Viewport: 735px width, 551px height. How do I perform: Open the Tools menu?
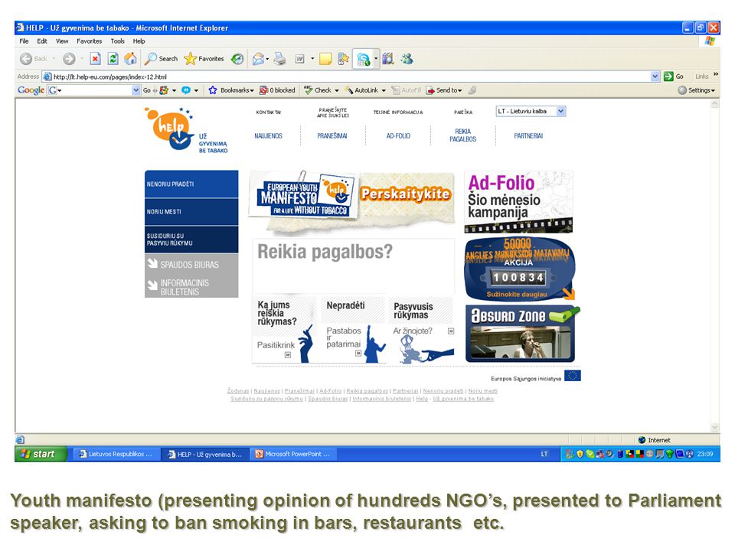(x=118, y=41)
